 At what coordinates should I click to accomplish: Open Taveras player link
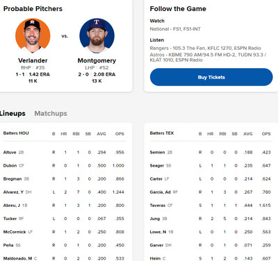tap(158, 205)
